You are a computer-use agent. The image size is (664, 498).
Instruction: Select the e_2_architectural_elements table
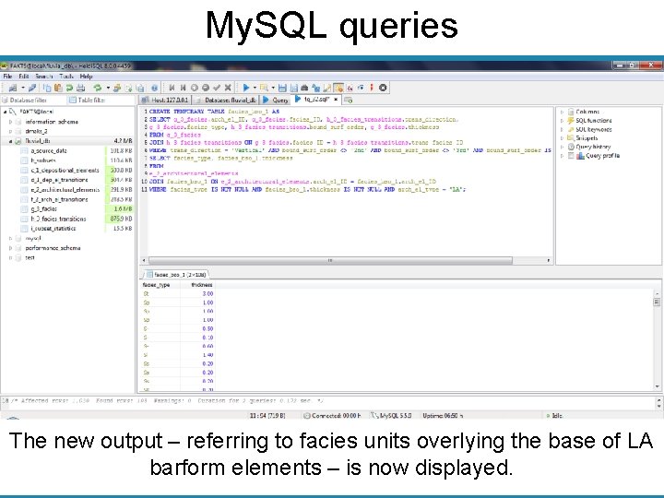tap(65, 190)
